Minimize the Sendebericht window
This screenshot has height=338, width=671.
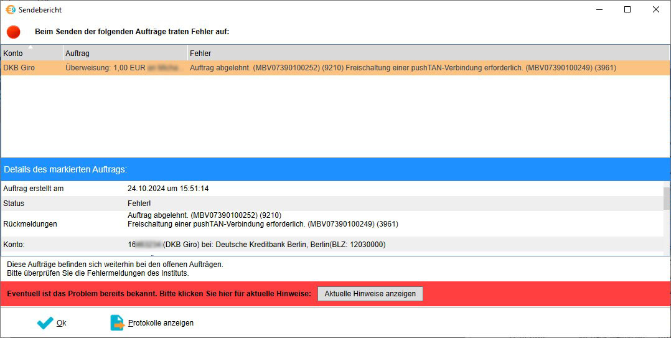coord(599,9)
